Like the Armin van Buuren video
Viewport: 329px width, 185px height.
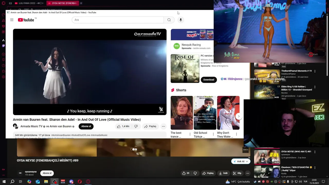pyautogui.click(x=123, y=126)
